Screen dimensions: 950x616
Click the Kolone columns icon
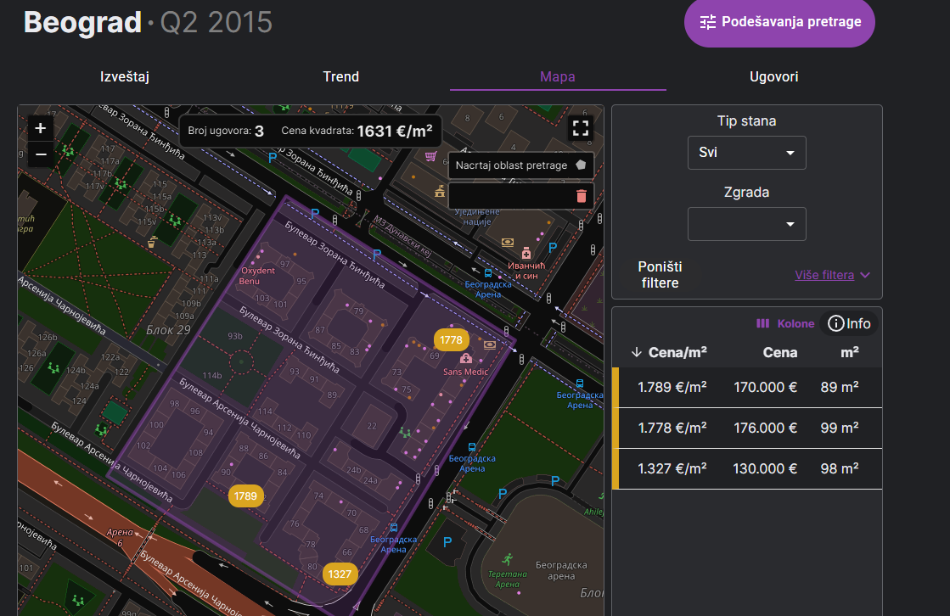[762, 323]
